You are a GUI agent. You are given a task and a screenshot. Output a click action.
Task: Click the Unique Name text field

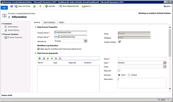[x=73, y=37]
